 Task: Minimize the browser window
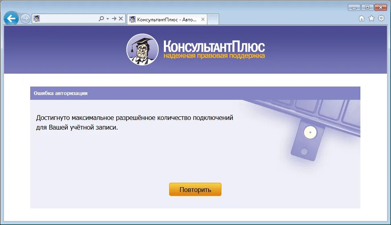click(x=354, y=8)
